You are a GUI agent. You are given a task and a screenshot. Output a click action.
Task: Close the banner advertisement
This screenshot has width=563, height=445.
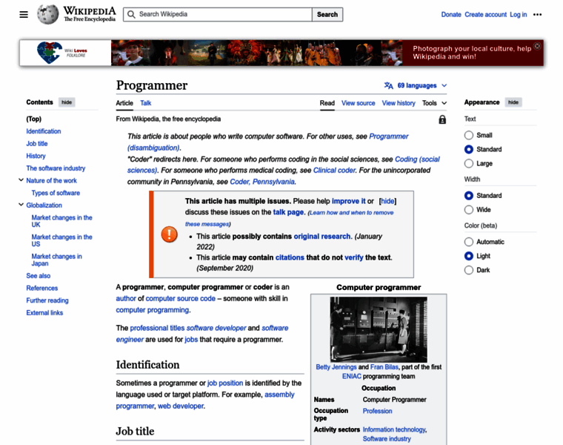pos(538,46)
